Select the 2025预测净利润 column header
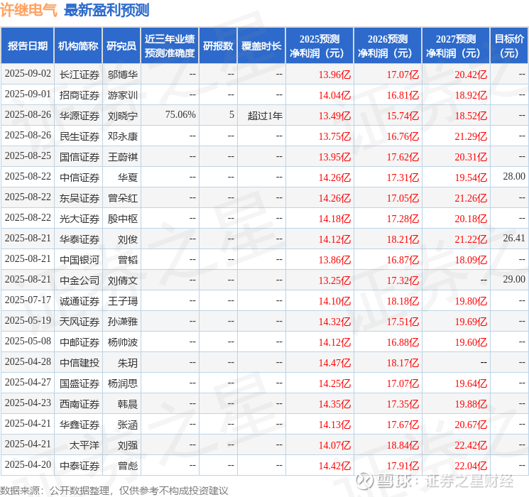Image resolution: width=529 pixels, height=497 pixels. [320, 46]
